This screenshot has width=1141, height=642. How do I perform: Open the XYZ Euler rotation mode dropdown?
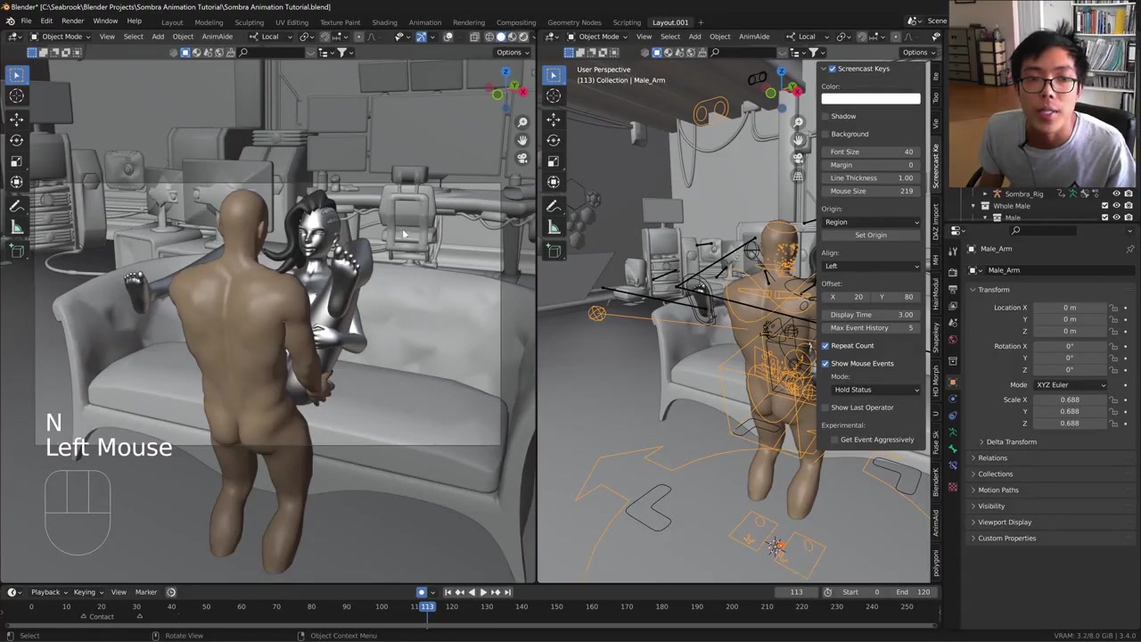point(1070,385)
